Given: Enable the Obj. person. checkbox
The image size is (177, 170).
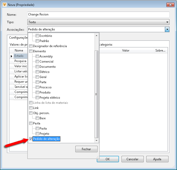Looking at the screenshot, I should click(x=31, y=113).
